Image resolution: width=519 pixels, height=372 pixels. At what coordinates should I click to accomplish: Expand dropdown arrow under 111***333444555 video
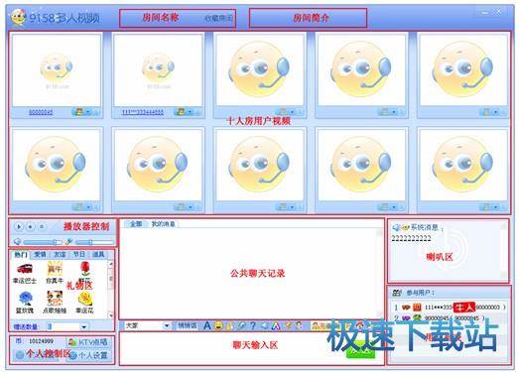click(x=190, y=112)
